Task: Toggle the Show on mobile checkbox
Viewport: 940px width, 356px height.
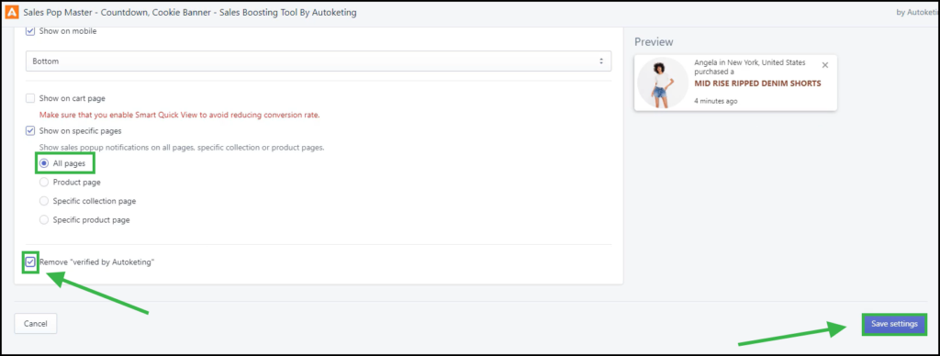Action: [x=30, y=31]
